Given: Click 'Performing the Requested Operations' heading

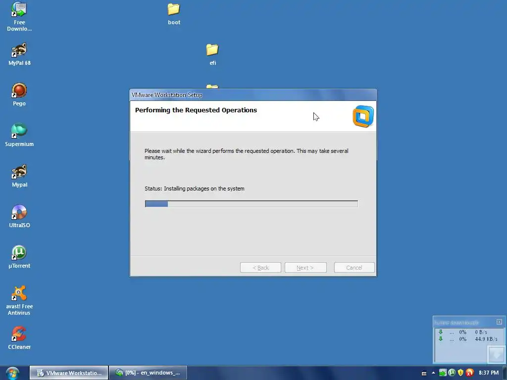Looking at the screenshot, I should [x=196, y=110].
